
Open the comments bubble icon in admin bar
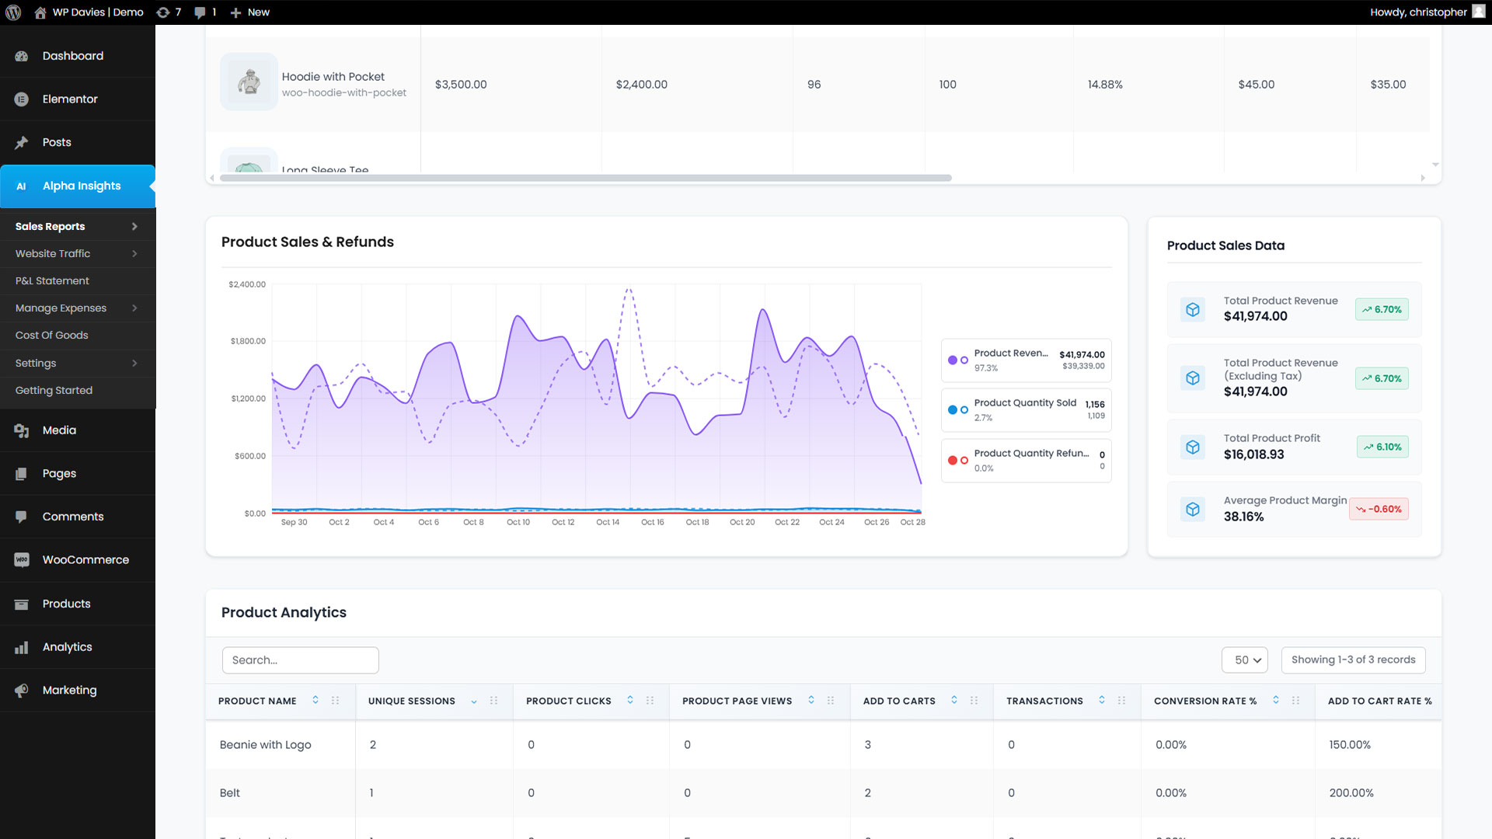click(200, 12)
